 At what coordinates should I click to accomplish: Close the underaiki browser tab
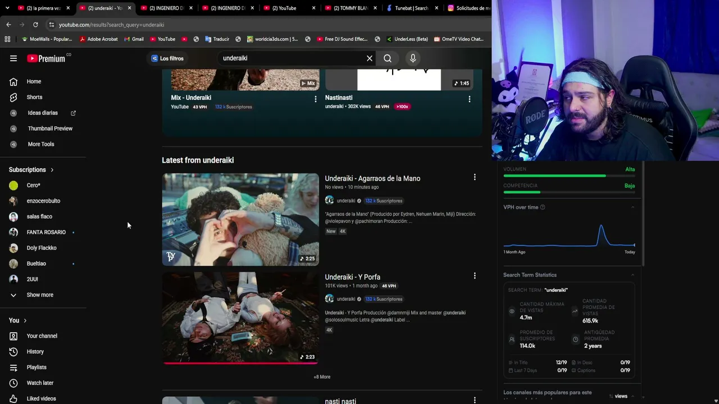pyautogui.click(x=129, y=8)
